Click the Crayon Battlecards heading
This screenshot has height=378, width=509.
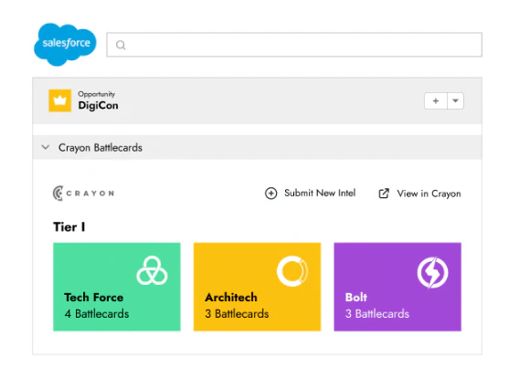[101, 148]
